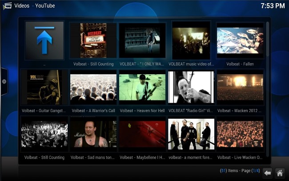The image size is (289, 181).
Task: Click the '(51) Items - Page (1/4)' text
Action: click(240, 171)
